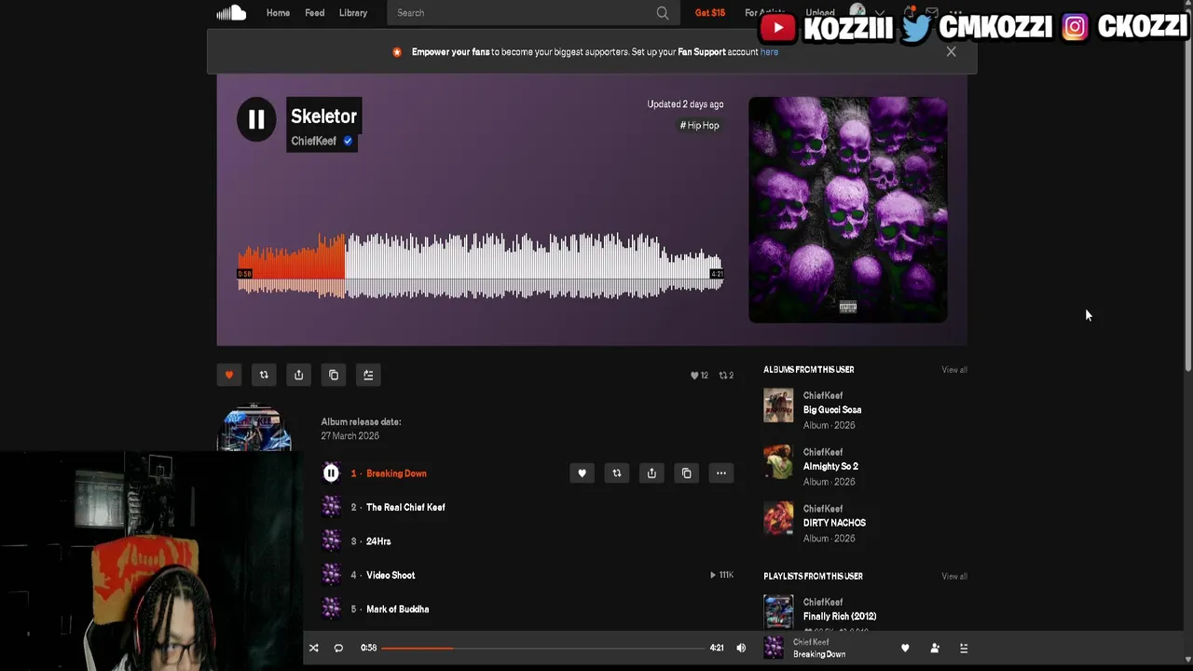Seek within the large waveform
Viewport: 1193px width, 671px height.
coord(480,266)
